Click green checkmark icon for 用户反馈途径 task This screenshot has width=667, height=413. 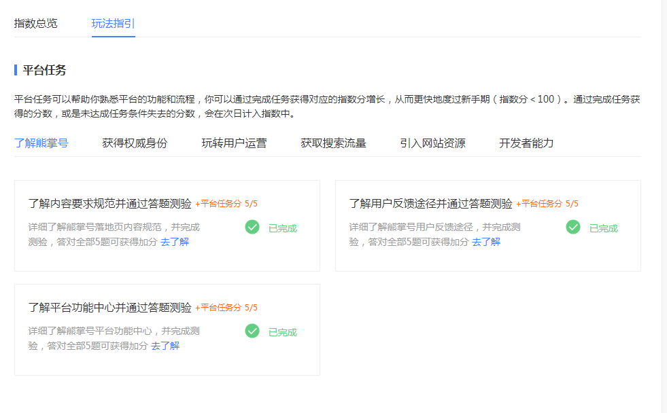(573, 227)
